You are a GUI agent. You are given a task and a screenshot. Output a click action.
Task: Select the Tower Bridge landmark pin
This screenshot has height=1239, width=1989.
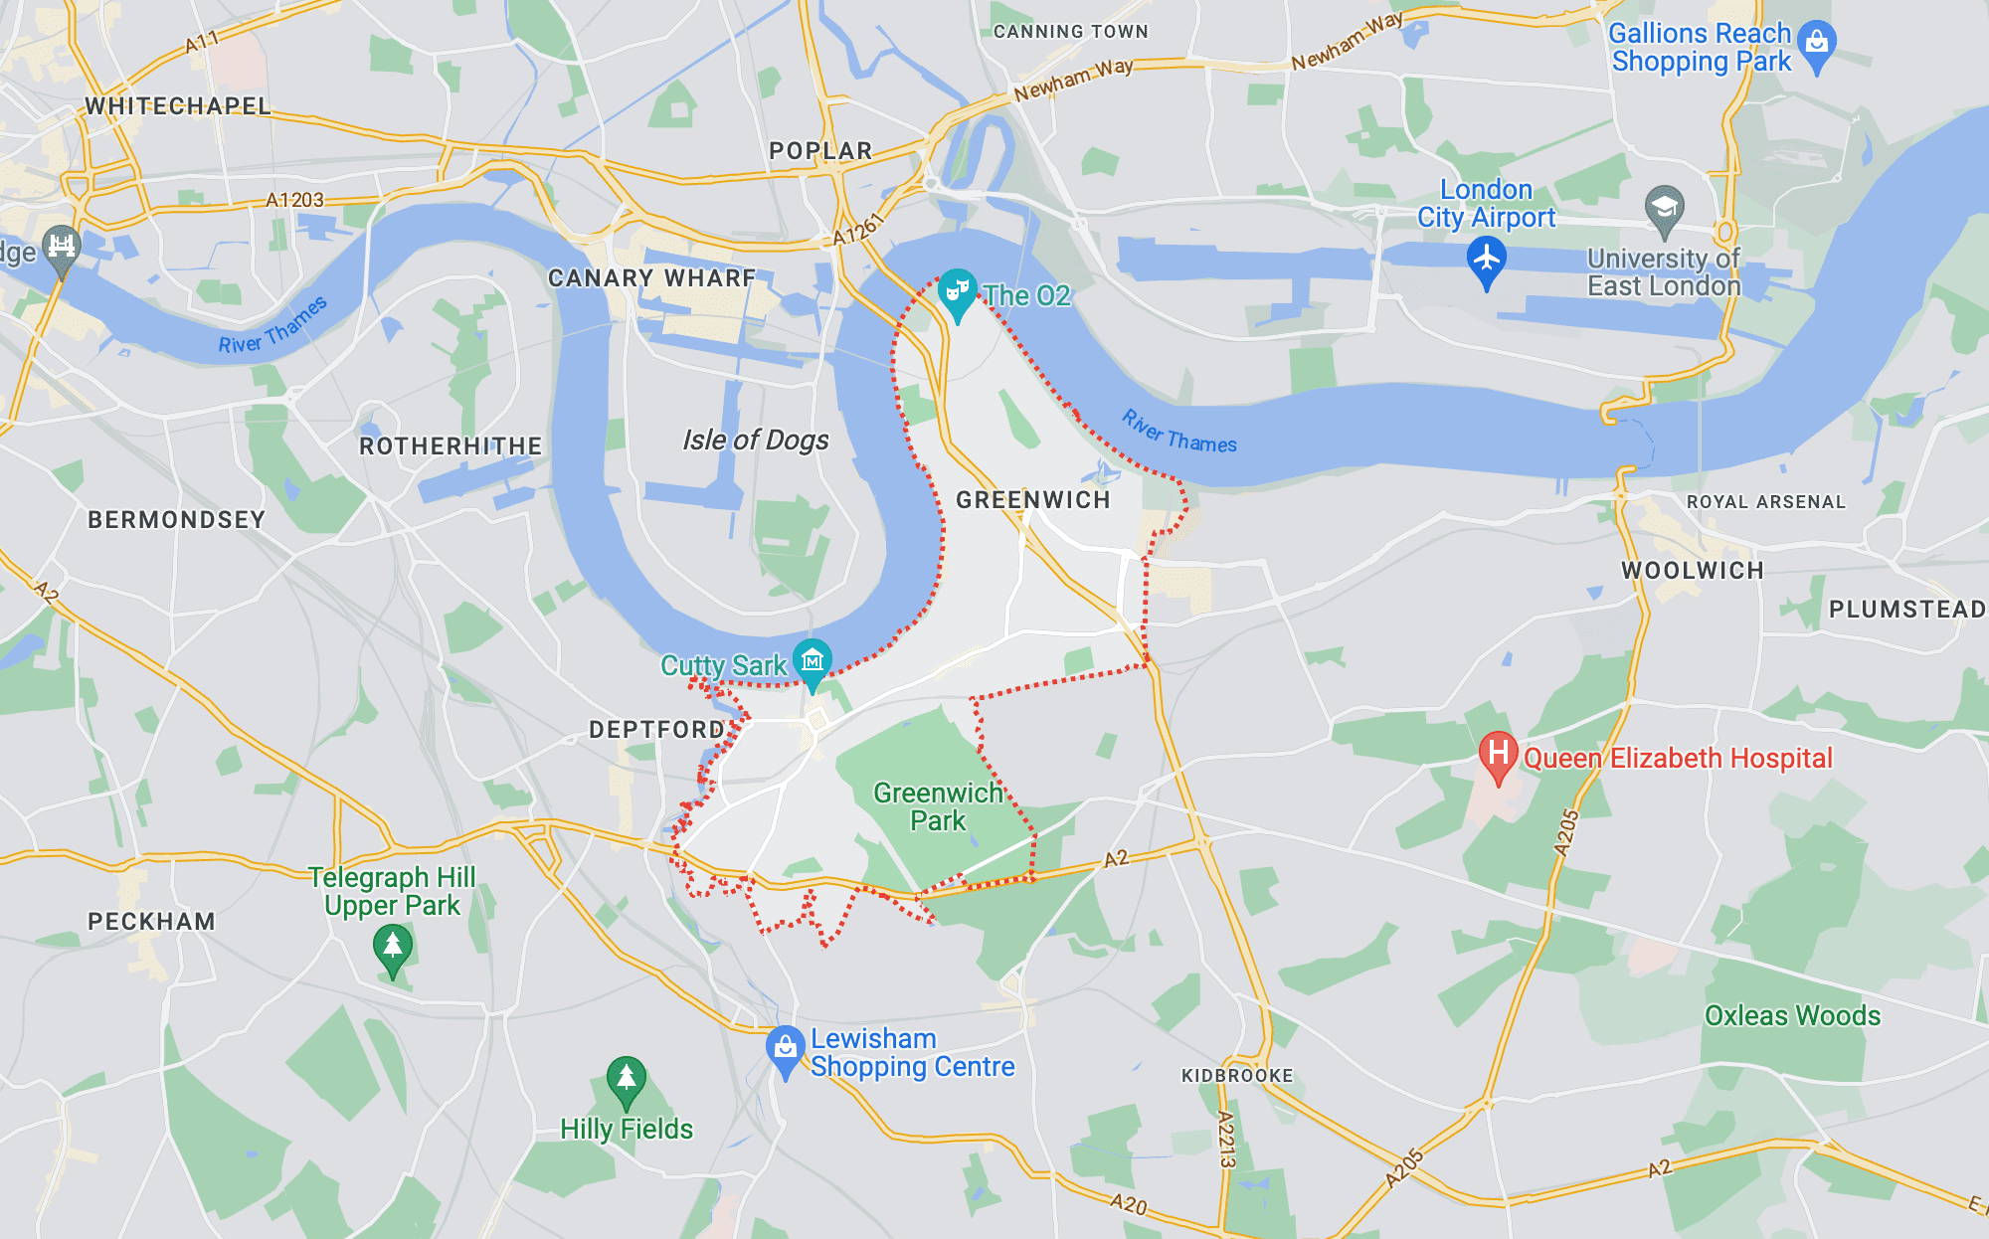(62, 249)
